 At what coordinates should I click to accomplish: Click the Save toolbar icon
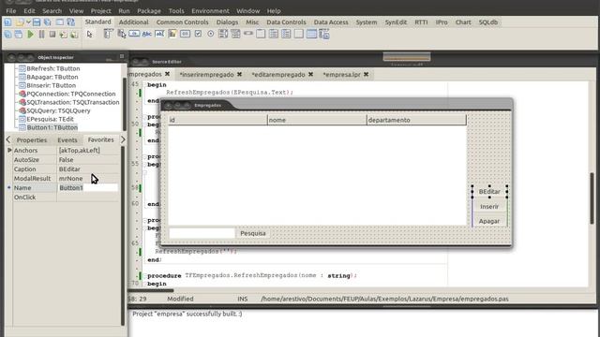coord(37,22)
